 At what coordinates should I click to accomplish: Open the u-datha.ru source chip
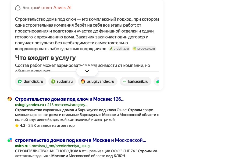pyautogui.click(x=119, y=49)
